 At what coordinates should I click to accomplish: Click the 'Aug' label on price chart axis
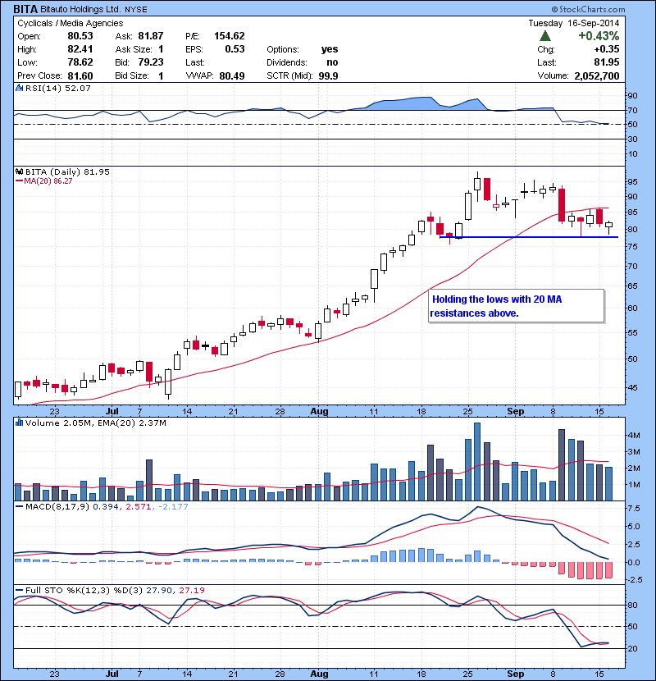pos(319,411)
